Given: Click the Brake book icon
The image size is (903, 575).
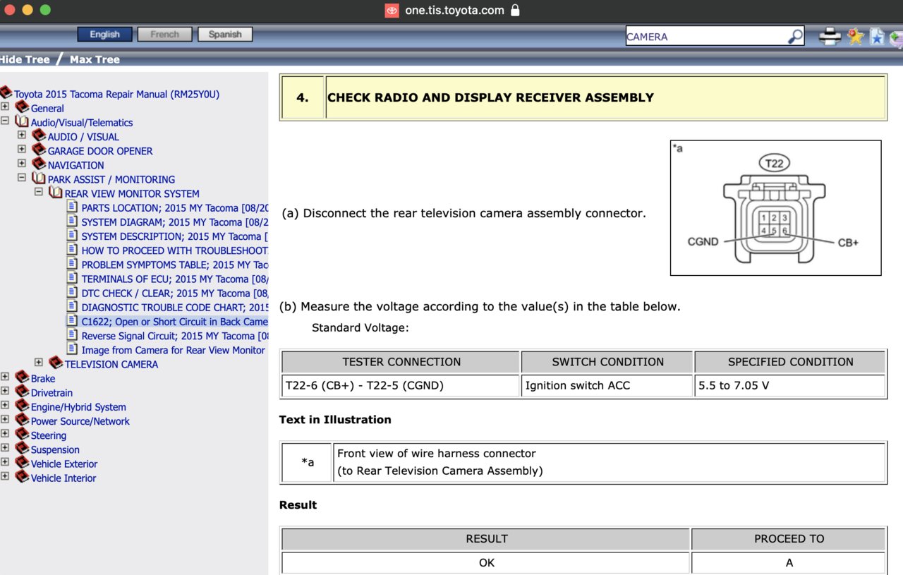Looking at the screenshot, I should pos(22,377).
